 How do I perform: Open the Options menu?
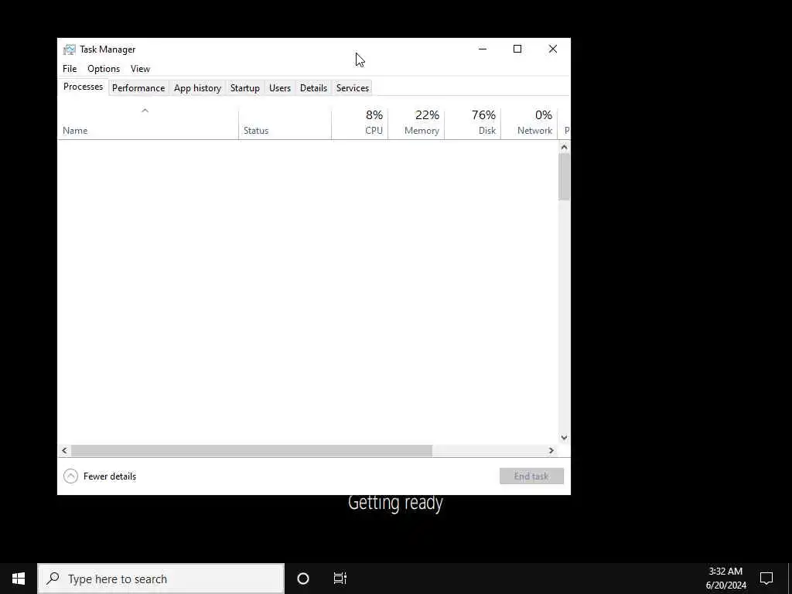click(104, 69)
